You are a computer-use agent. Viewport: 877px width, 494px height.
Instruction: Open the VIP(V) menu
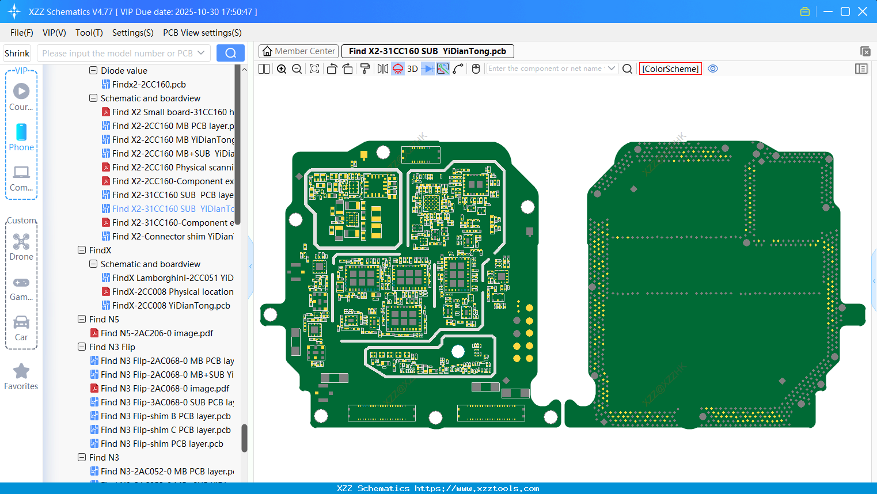pyautogui.click(x=54, y=33)
